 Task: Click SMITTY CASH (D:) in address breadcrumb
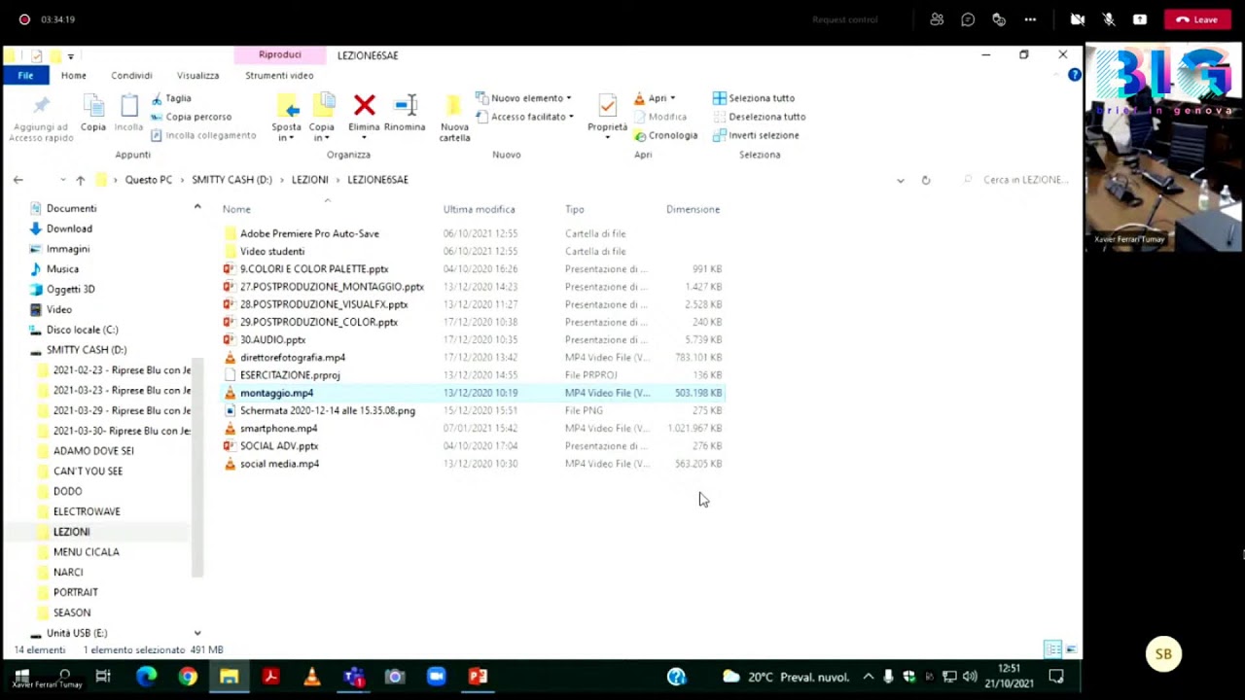(231, 180)
